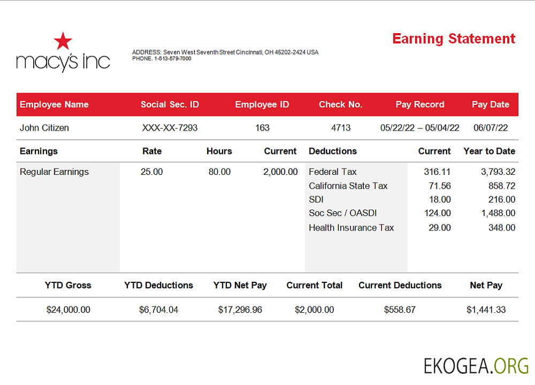The height and width of the screenshot is (385, 535).
Task: Click the red Macy's star logo
Action: coord(63,41)
